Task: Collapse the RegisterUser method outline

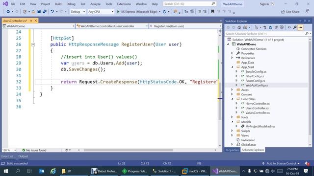Action: [33, 44]
